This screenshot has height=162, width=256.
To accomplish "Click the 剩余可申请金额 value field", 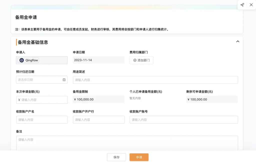I will point(212,99).
